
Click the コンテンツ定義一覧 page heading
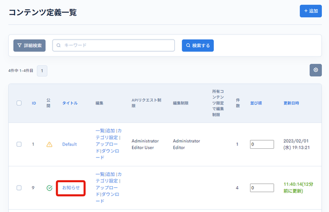(43, 13)
